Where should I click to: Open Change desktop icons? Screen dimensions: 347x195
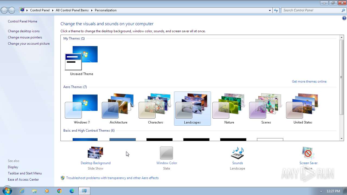click(24, 31)
